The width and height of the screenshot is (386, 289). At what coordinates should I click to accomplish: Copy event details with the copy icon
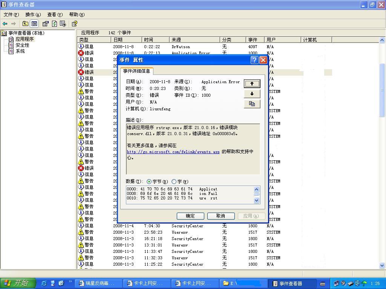(x=252, y=104)
